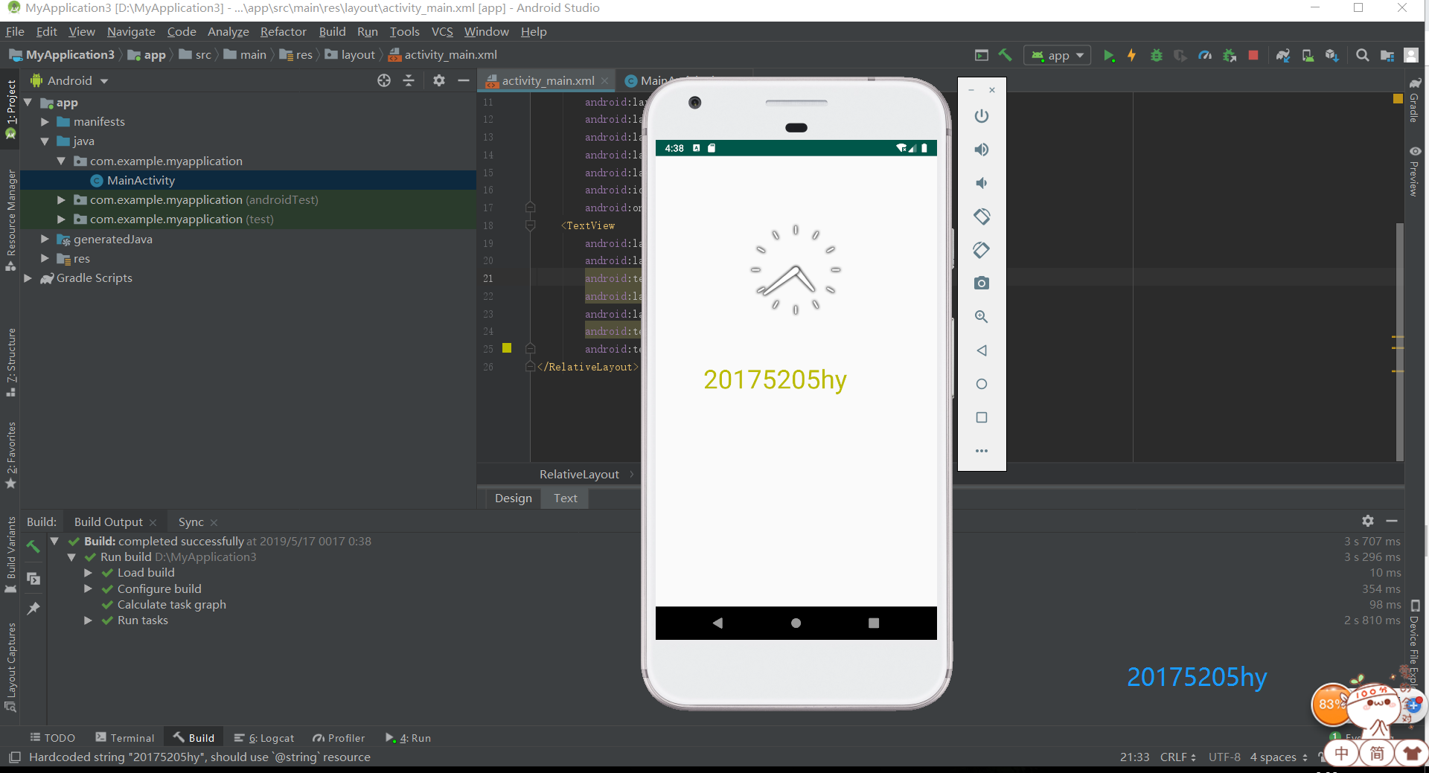The width and height of the screenshot is (1429, 773).
Task: Expand the manifests folder
Action: [45, 121]
